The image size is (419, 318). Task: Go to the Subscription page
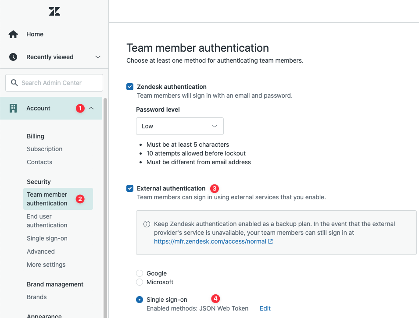[x=44, y=149]
